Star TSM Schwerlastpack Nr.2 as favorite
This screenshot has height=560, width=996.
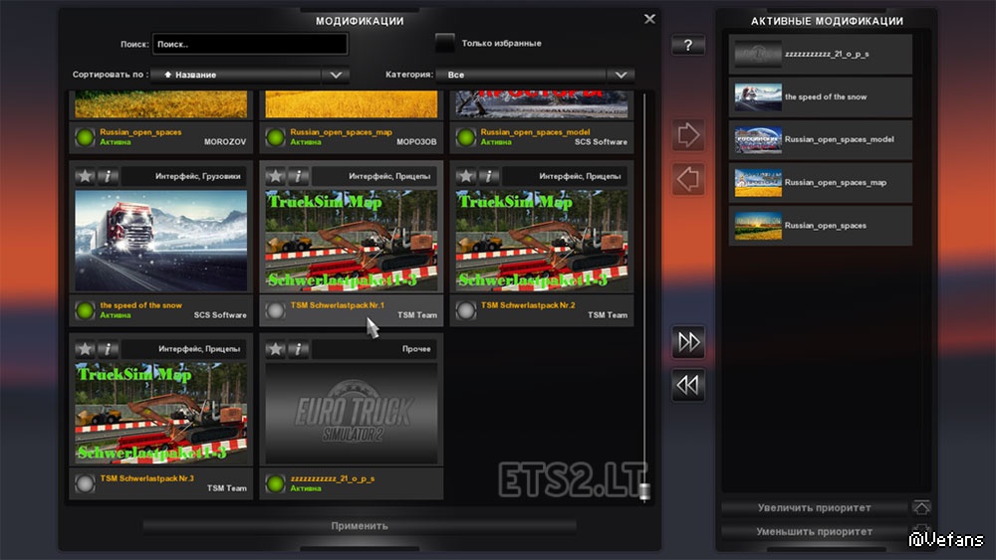(x=466, y=176)
